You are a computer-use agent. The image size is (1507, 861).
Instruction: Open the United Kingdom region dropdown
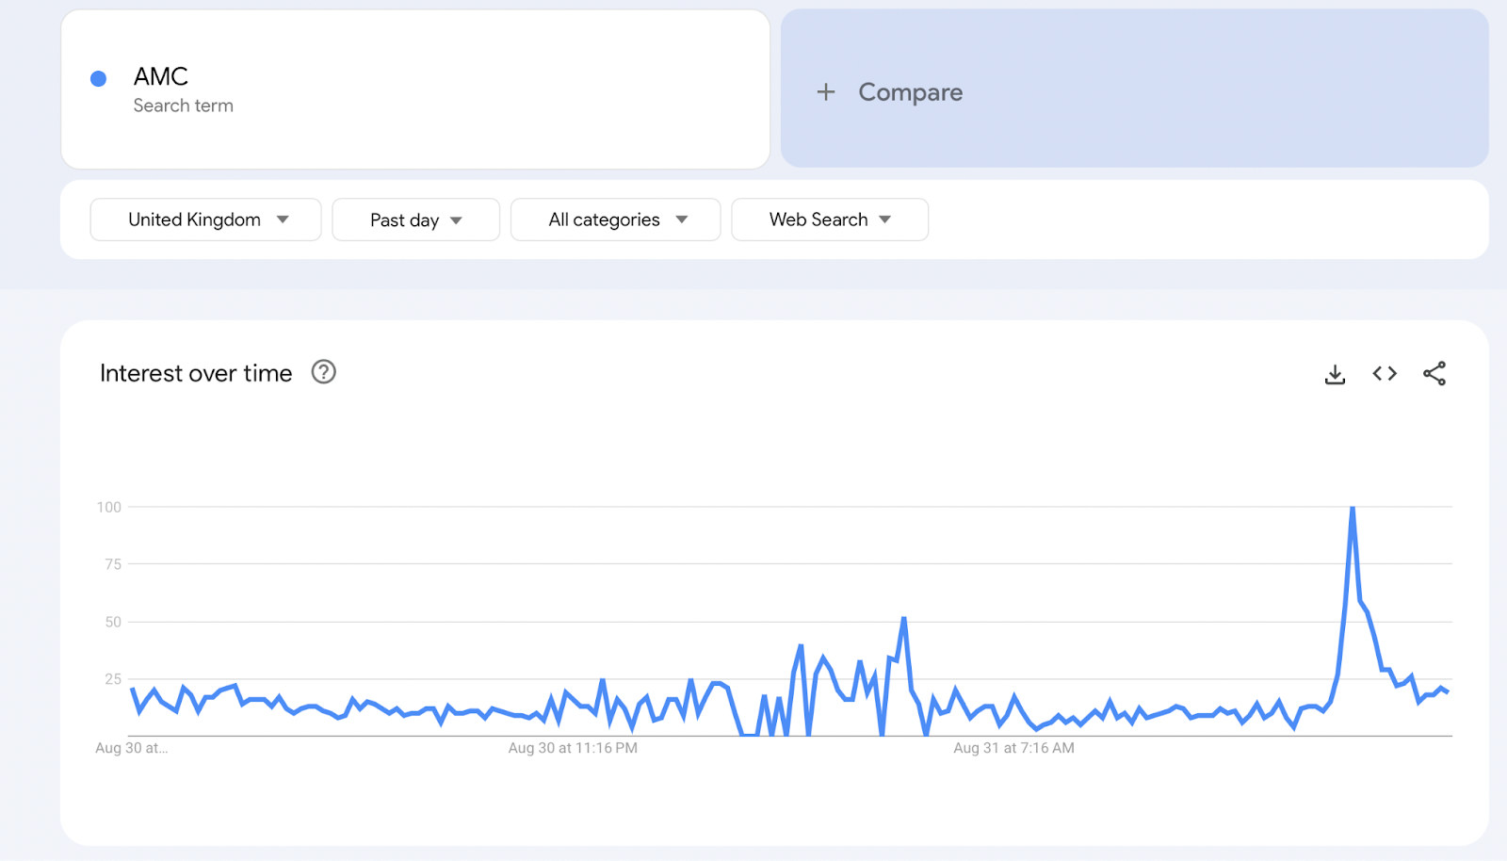click(x=206, y=219)
